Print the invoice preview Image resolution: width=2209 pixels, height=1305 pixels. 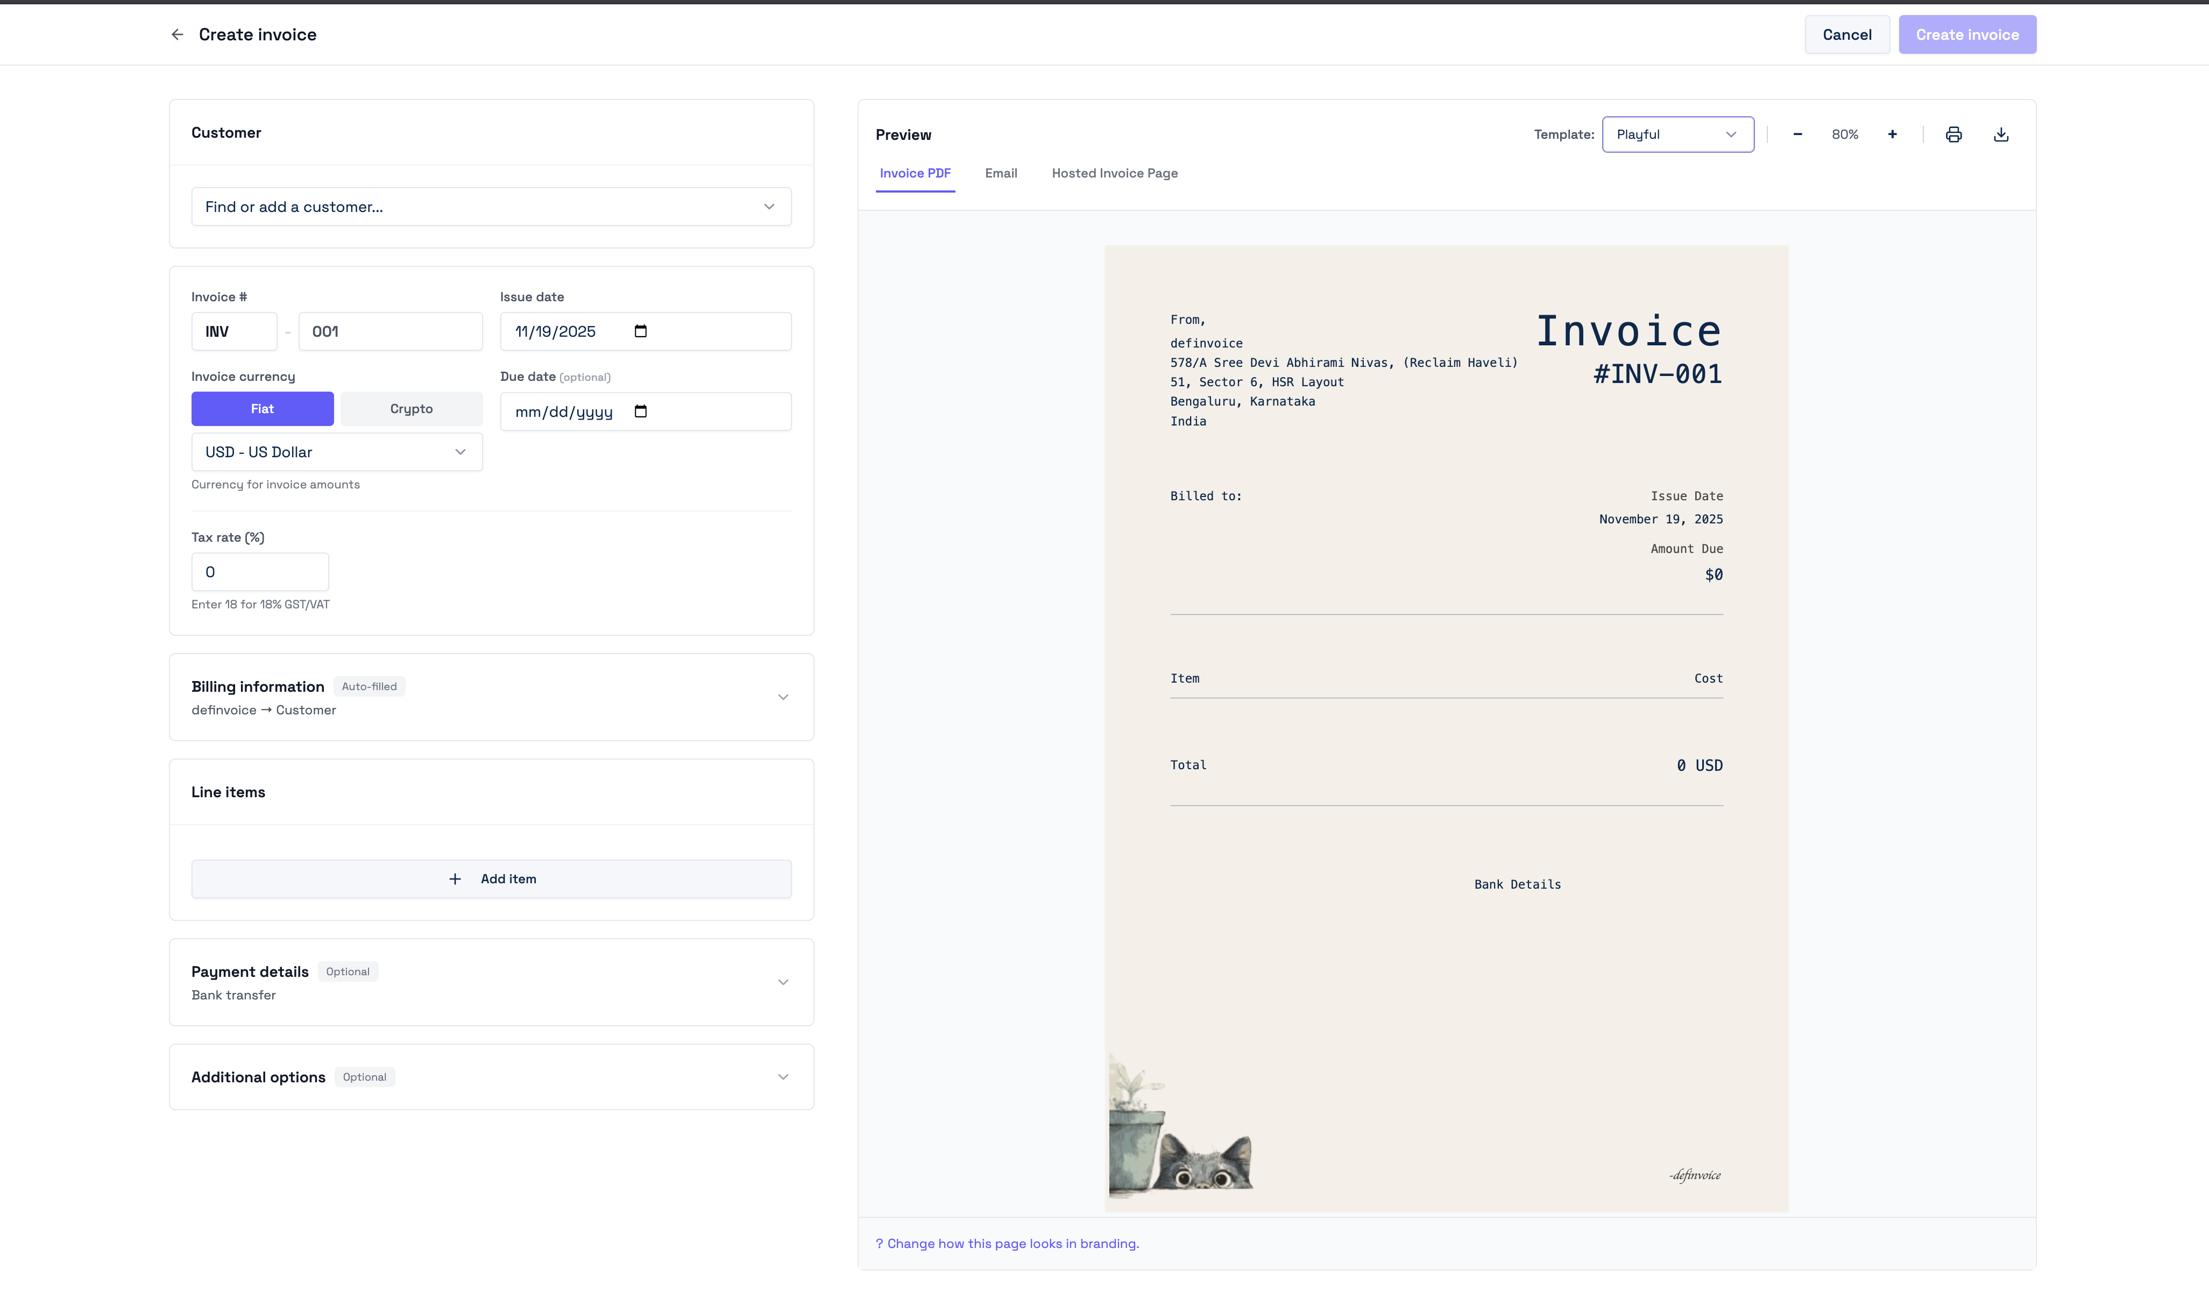(x=1953, y=133)
